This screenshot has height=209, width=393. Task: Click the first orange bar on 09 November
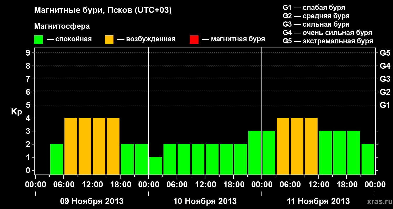[71, 146]
